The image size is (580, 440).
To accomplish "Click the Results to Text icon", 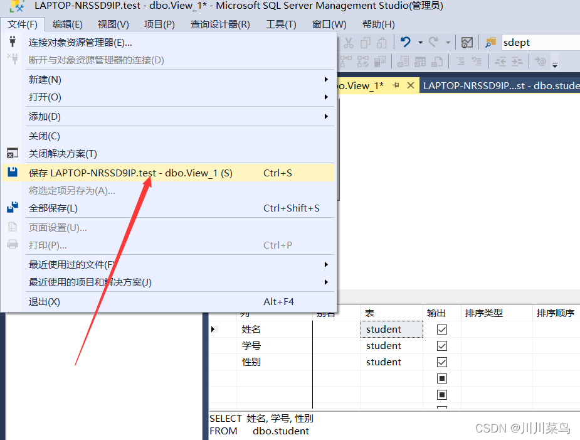I will pos(403,62).
